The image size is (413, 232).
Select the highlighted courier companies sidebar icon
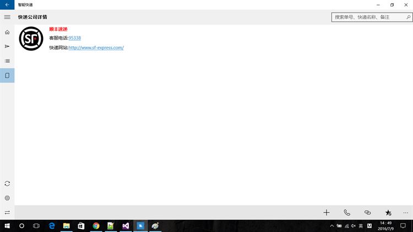point(7,75)
